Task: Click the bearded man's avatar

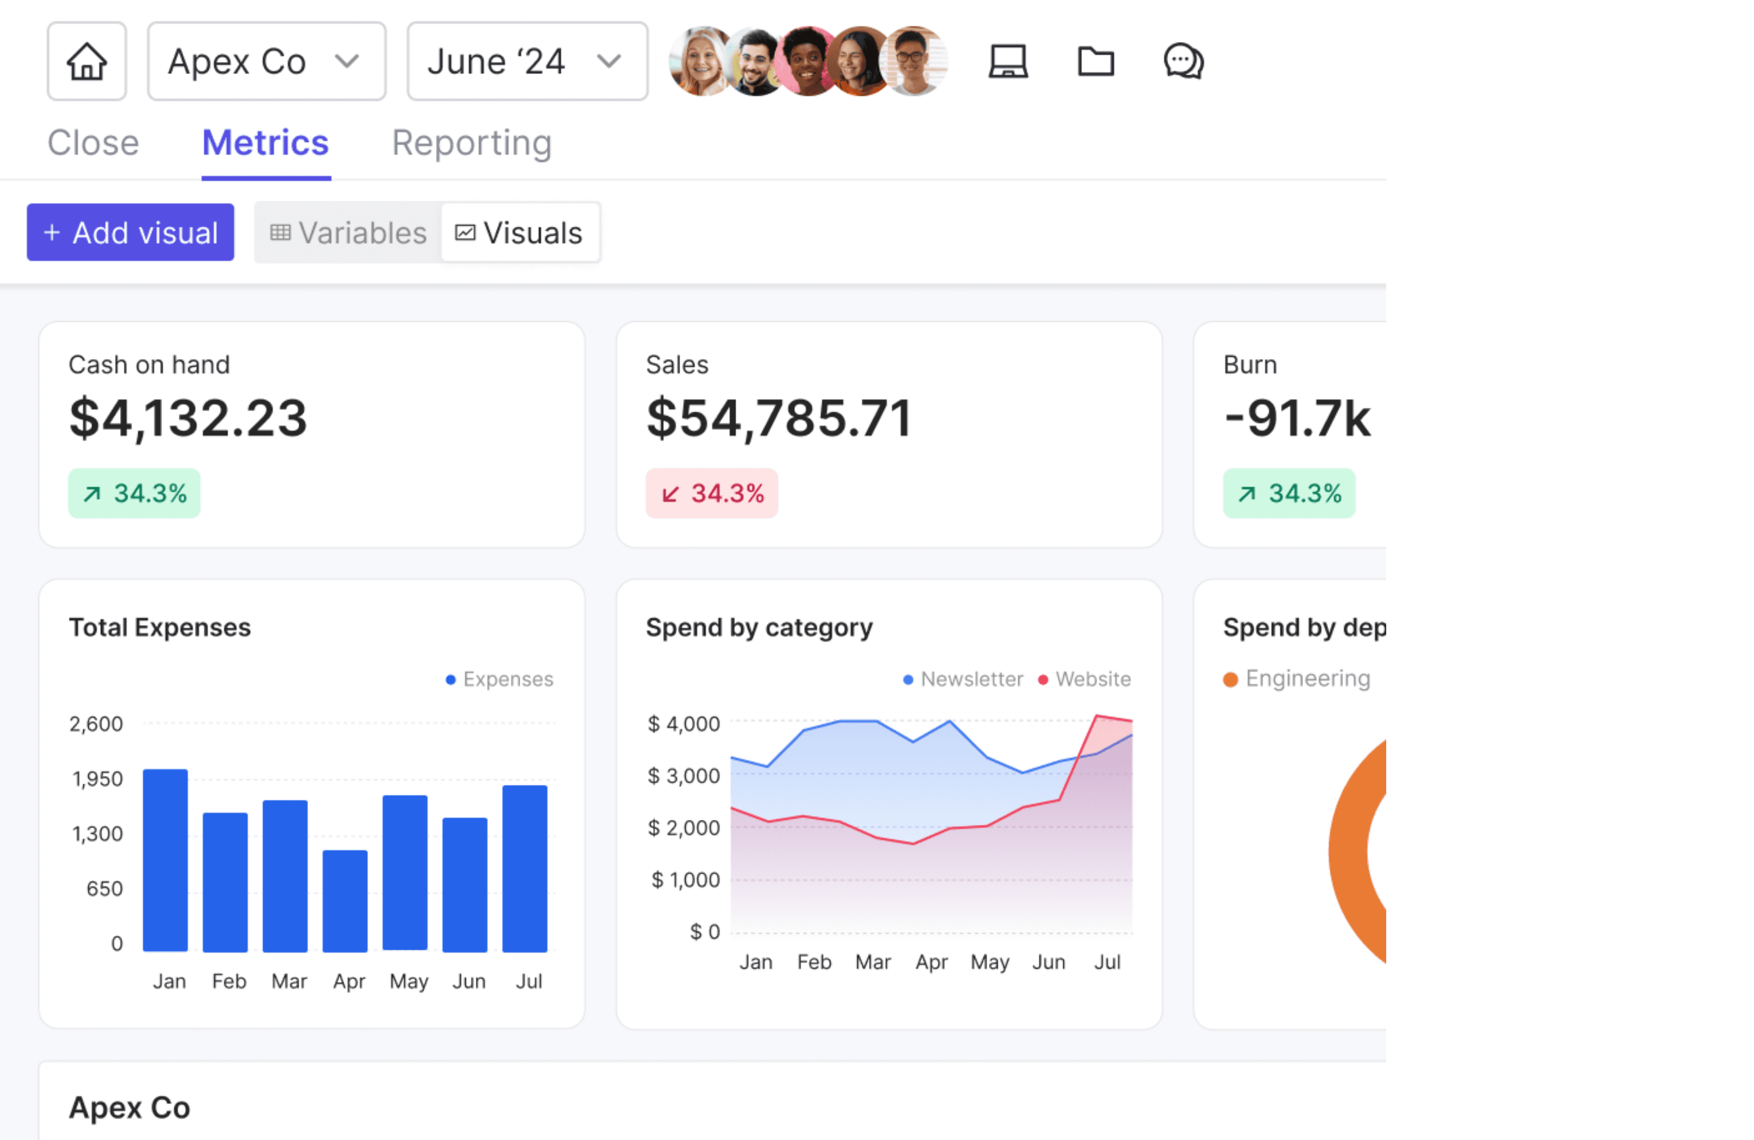Action: (755, 62)
